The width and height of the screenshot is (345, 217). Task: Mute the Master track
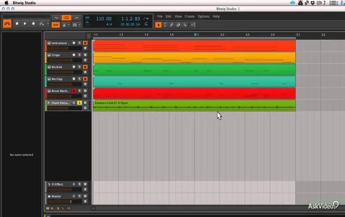(x=85, y=196)
